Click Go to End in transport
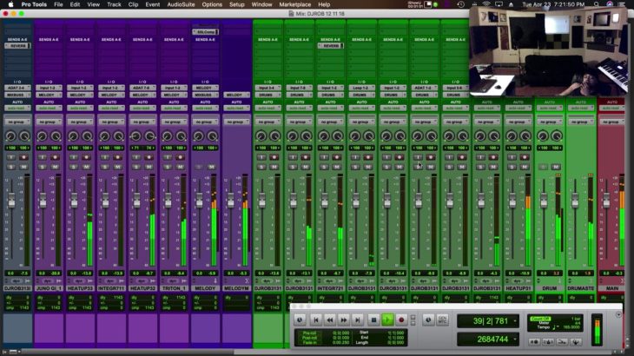Image resolution: width=634 pixels, height=356 pixels. click(358, 320)
